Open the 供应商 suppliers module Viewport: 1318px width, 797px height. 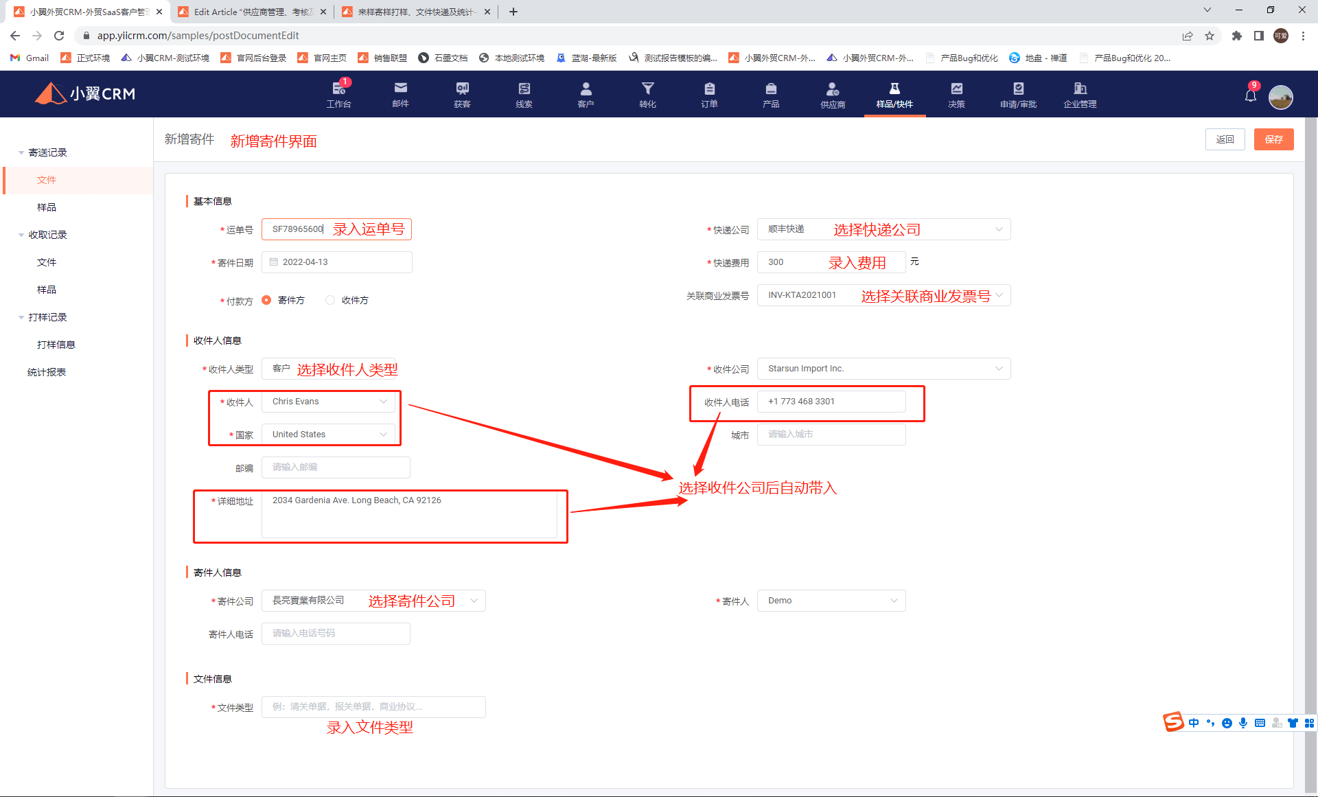[833, 94]
